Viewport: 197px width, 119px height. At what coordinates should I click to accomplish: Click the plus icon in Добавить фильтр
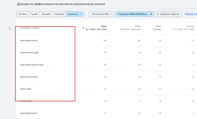(158, 14)
